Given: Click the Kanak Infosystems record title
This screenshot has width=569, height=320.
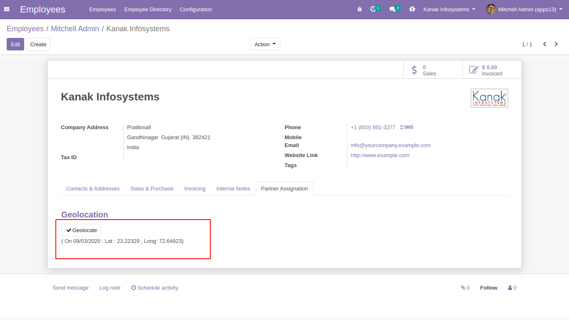Looking at the screenshot, I should coord(110,97).
